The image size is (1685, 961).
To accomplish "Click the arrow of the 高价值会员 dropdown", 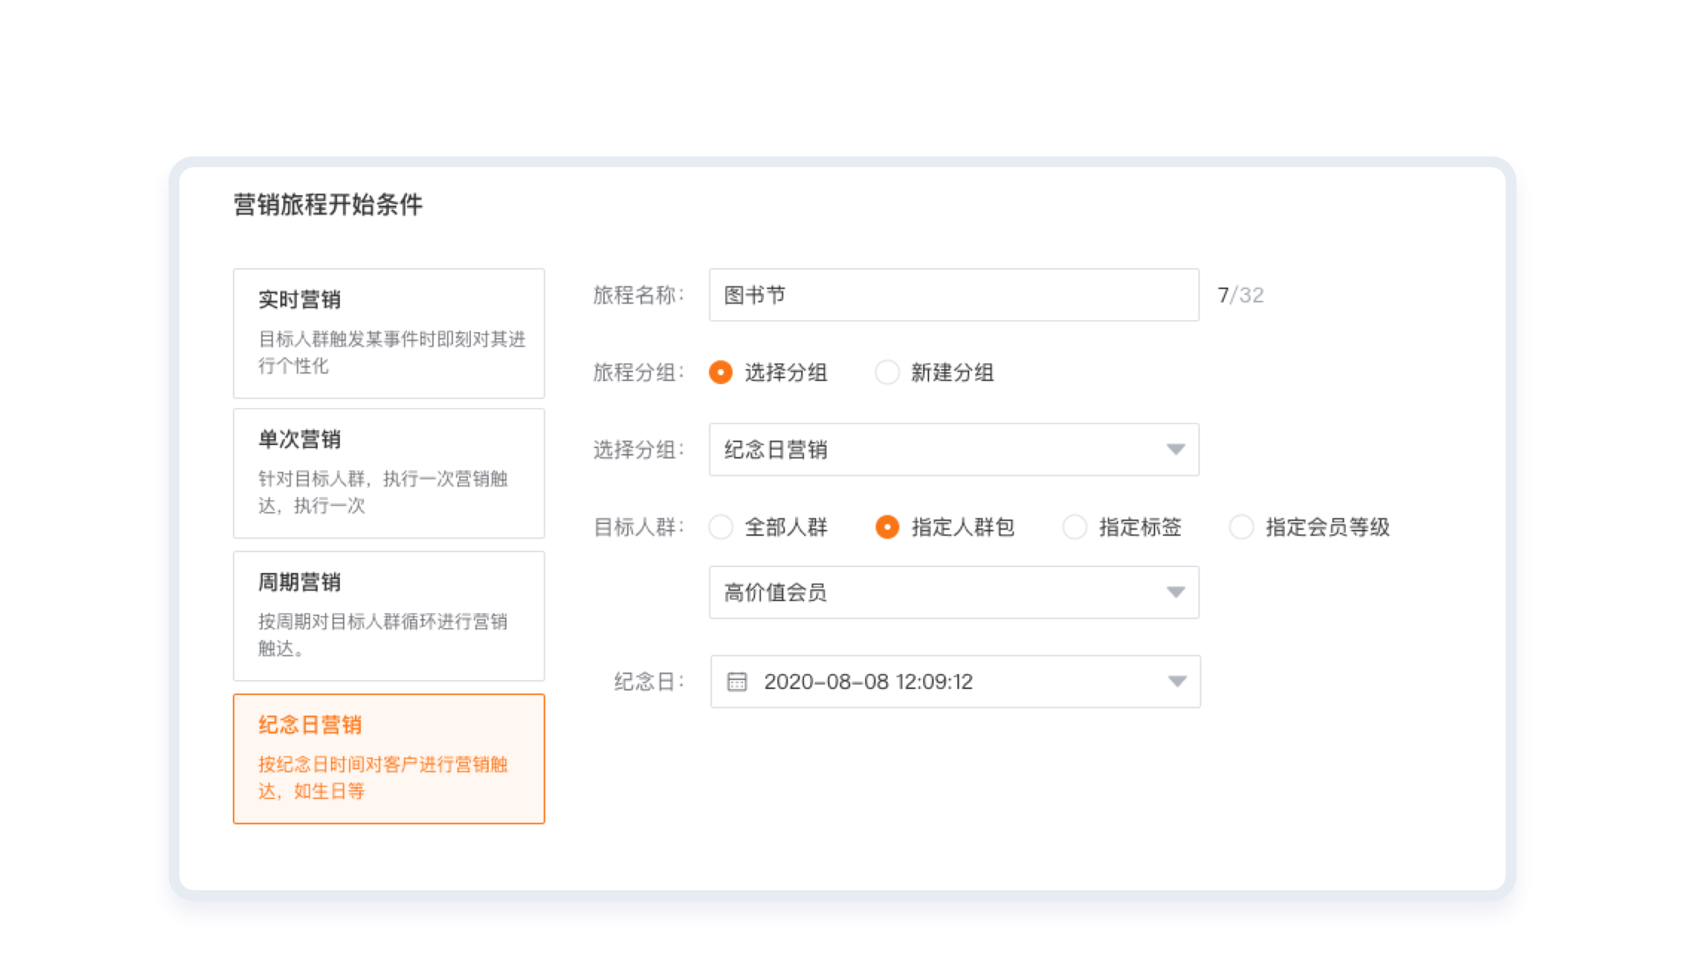I will (x=1176, y=593).
